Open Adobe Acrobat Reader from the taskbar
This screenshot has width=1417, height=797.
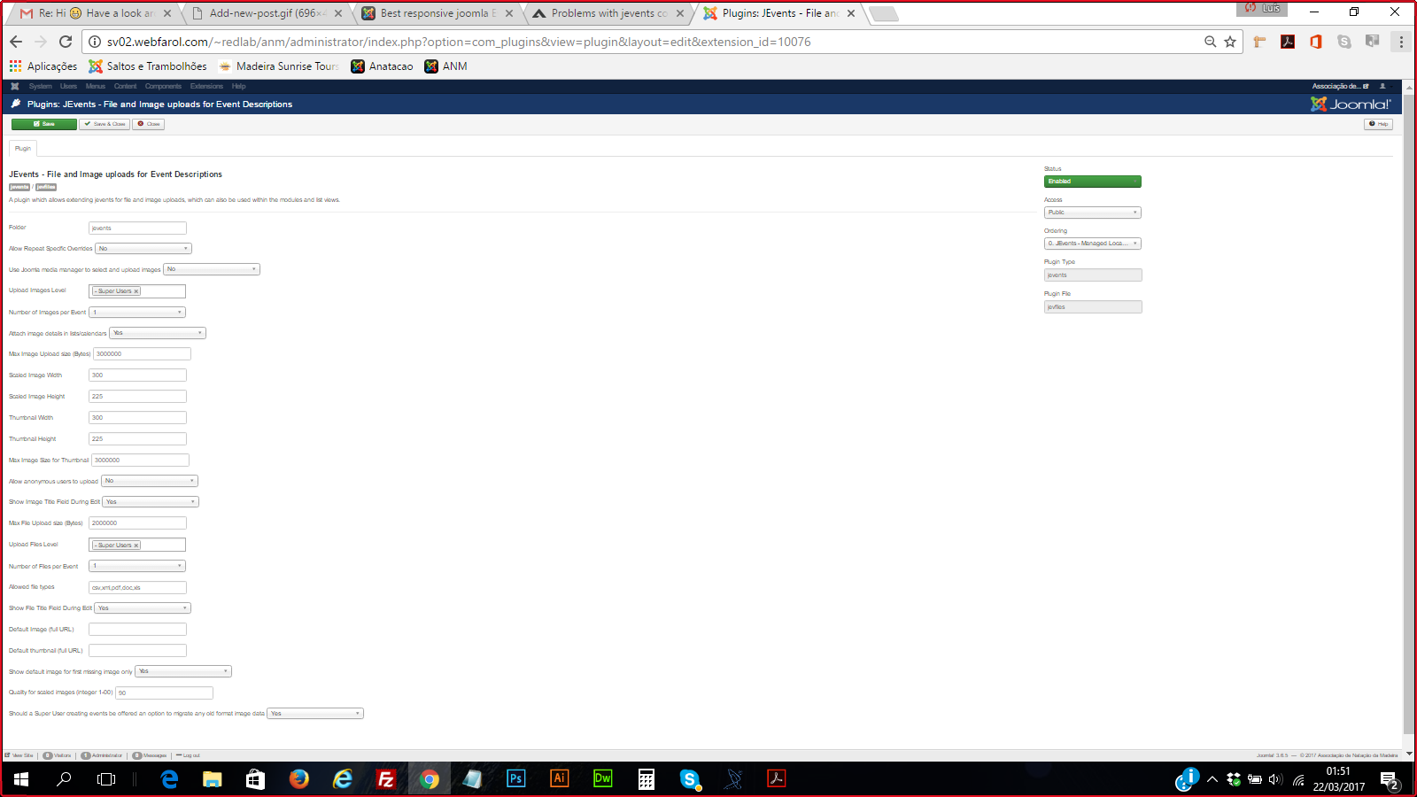coord(776,779)
